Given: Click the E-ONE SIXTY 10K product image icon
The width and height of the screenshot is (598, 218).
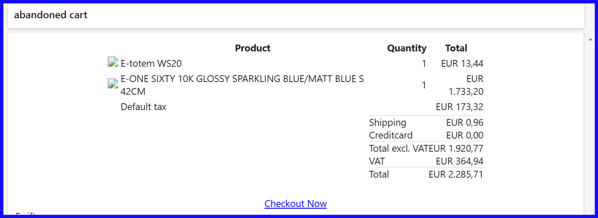Looking at the screenshot, I should tap(113, 84).
